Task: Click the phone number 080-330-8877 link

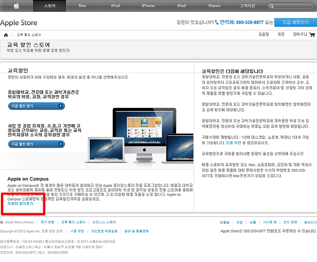Action: [x=250, y=22]
